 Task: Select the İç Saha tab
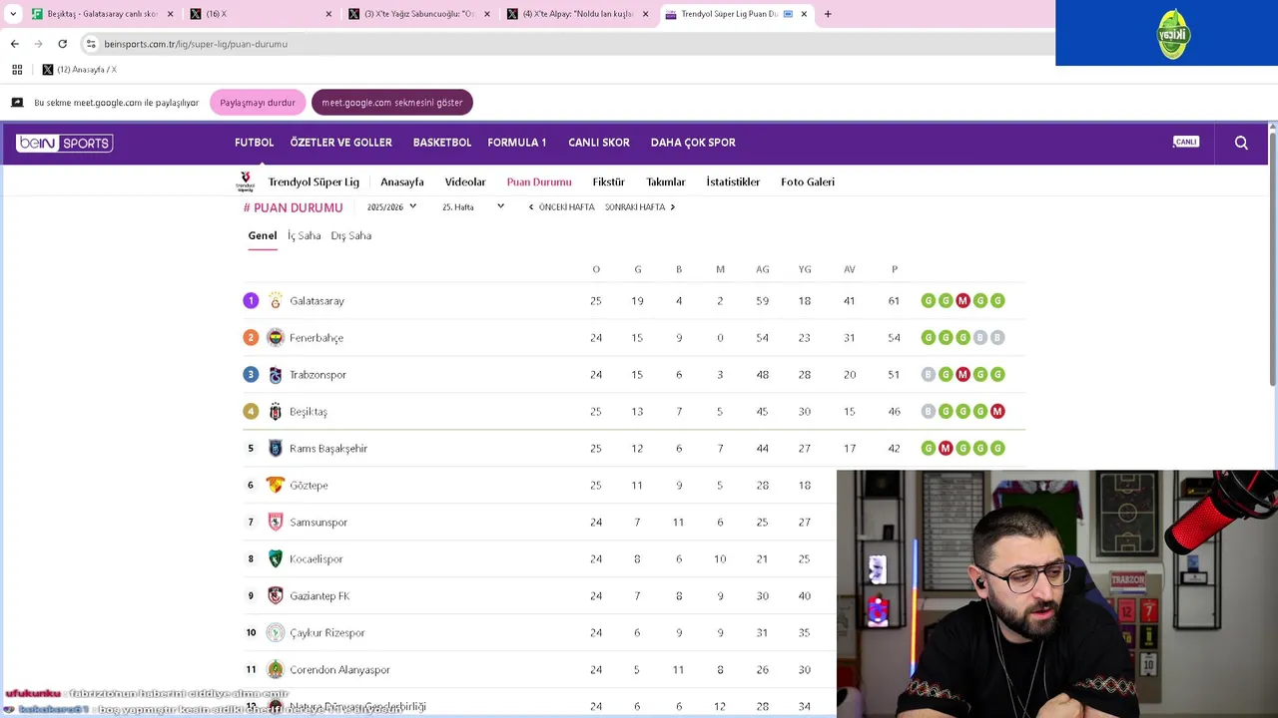(305, 235)
